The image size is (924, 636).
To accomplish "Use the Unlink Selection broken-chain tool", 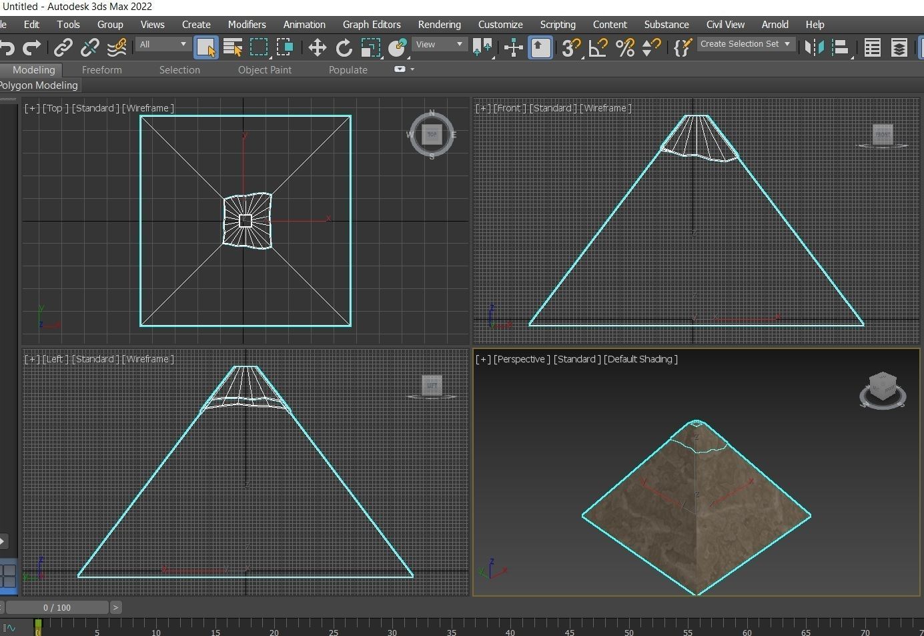I will (89, 47).
